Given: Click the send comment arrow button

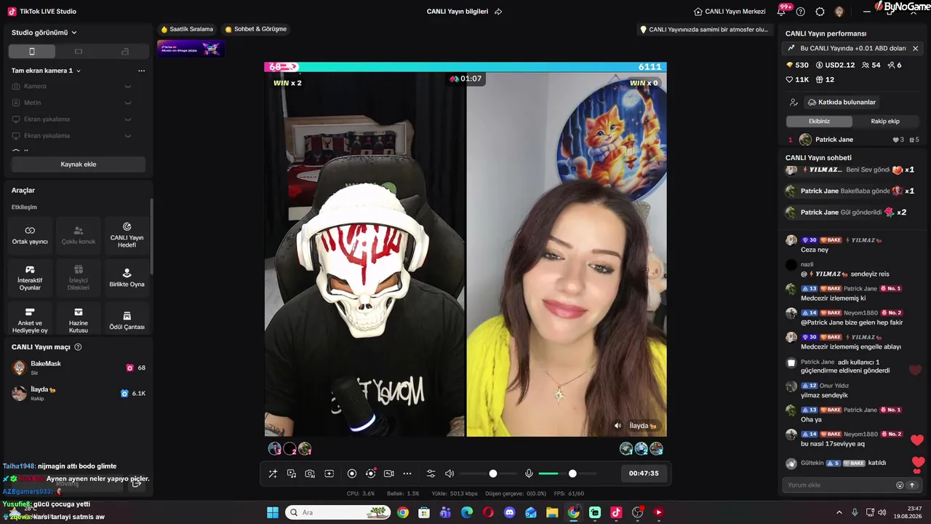Looking at the screenshot, I should click(912, 485).
